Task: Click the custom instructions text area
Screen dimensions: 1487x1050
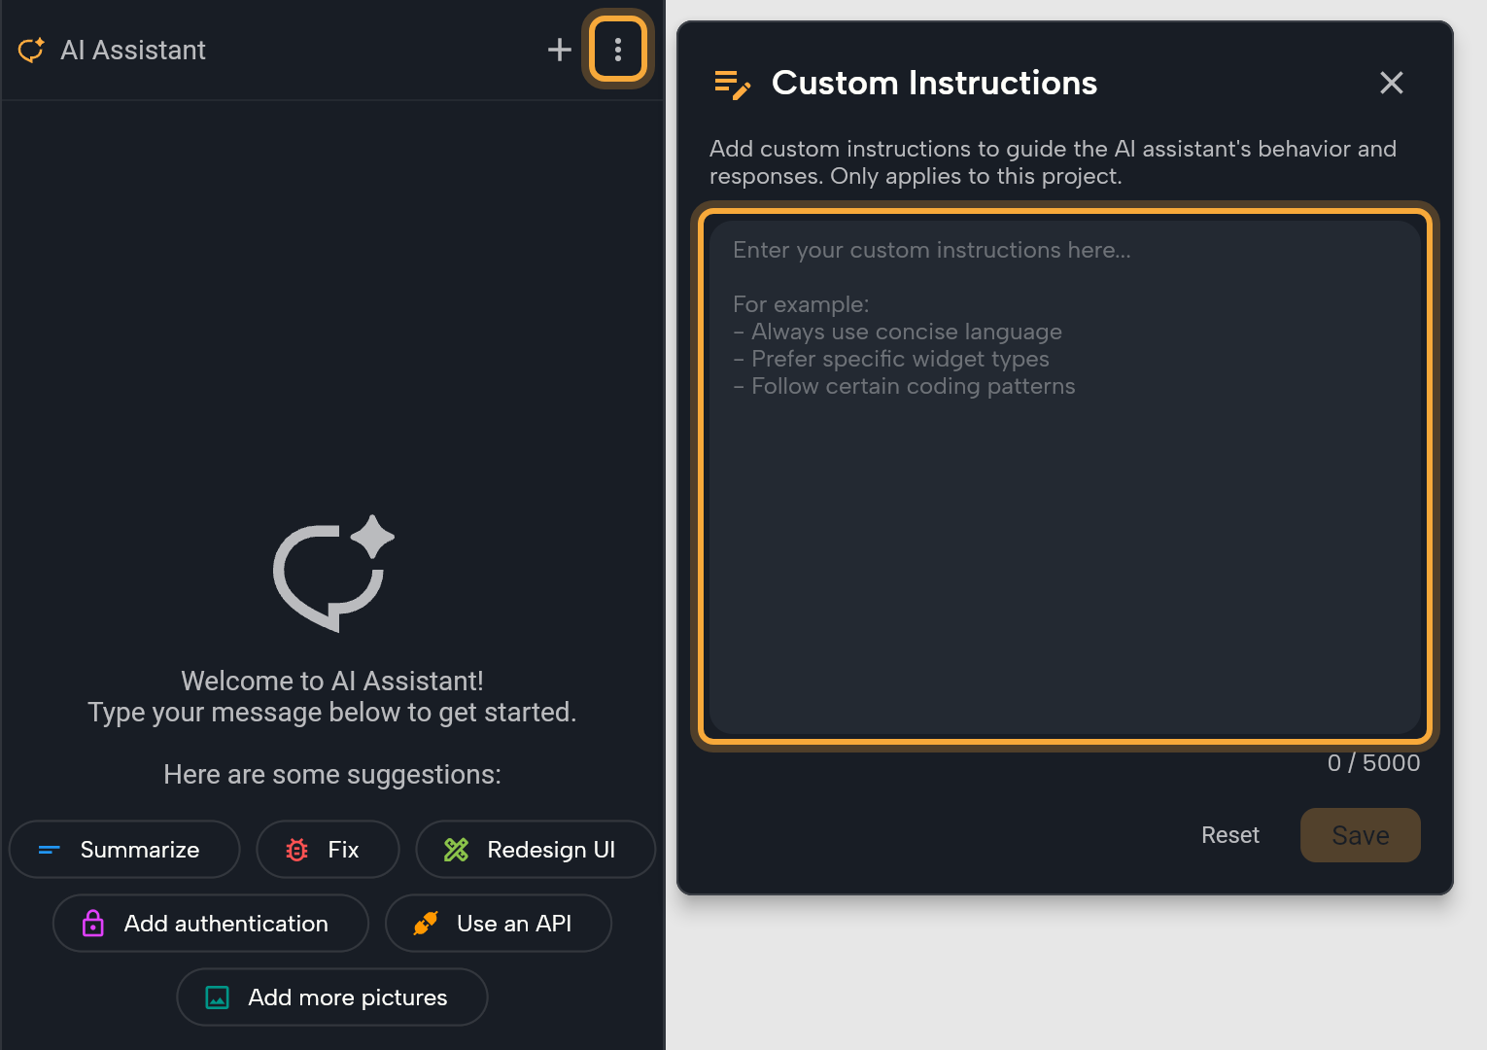Action: [1065, 476]
